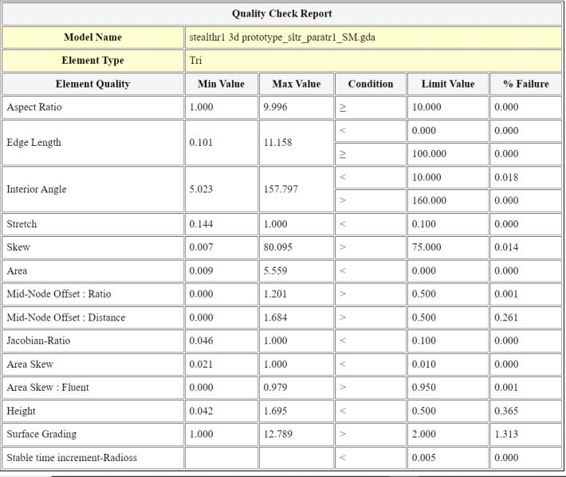
Task: Click Mid-Node Offset Ratio max 1.201
Action: (275, 294)
